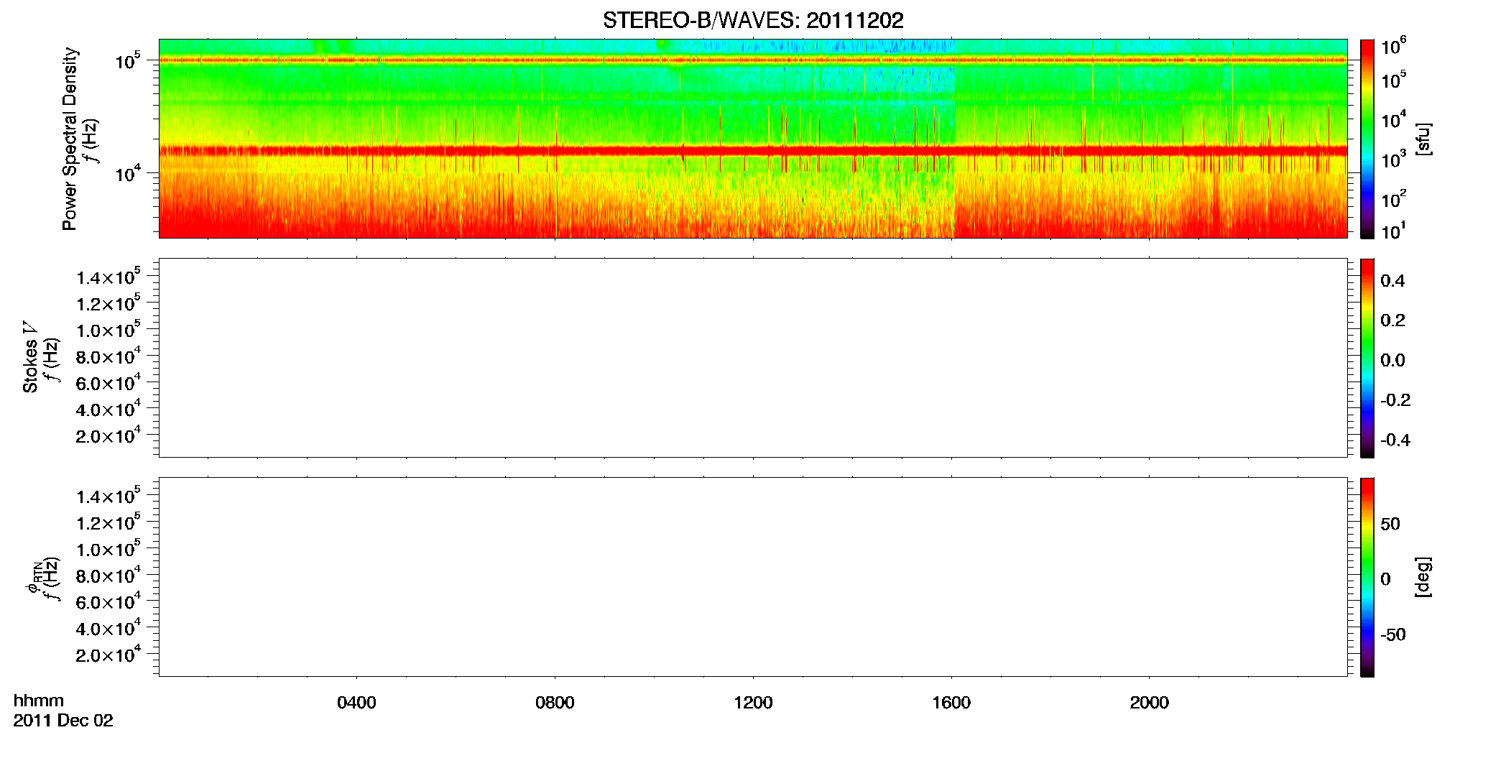Click the Stokes V axis label
This screenshot has height=776, width=1506.
30,357
